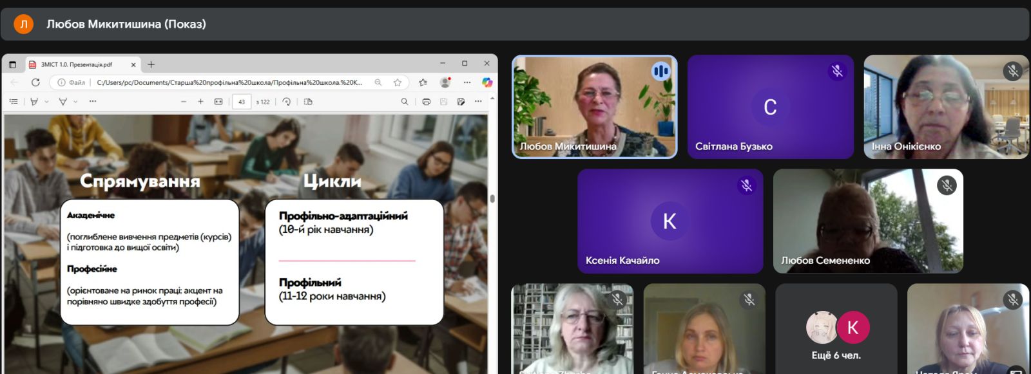Click the Save As PDF icon
This screenshot has width=1031, height=374.
click(461, 102)
